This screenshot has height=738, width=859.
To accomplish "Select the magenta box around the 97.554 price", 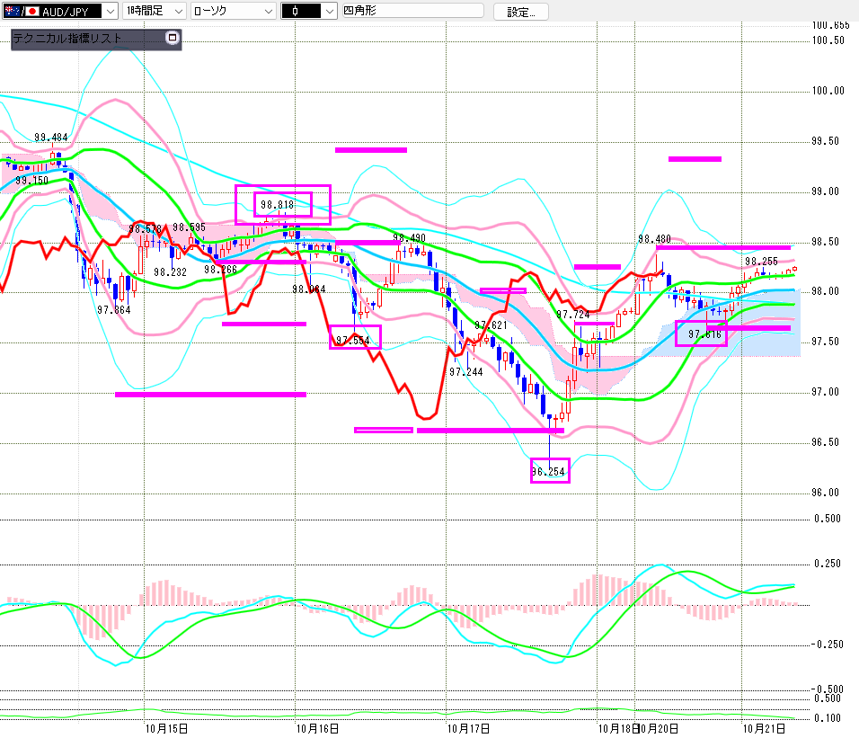I will pyautogui.click(x=355, y=338).
